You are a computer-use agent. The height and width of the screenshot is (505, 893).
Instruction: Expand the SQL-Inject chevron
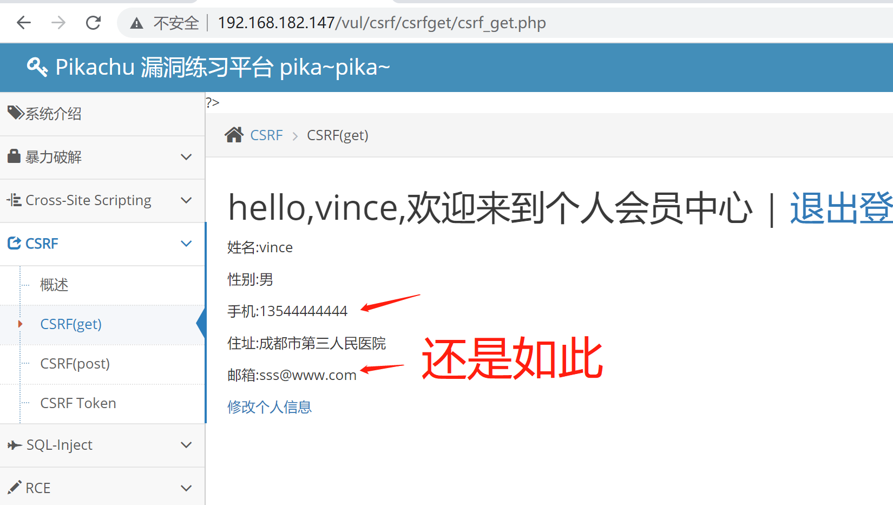pyautogui.click(x=186, y=445)
